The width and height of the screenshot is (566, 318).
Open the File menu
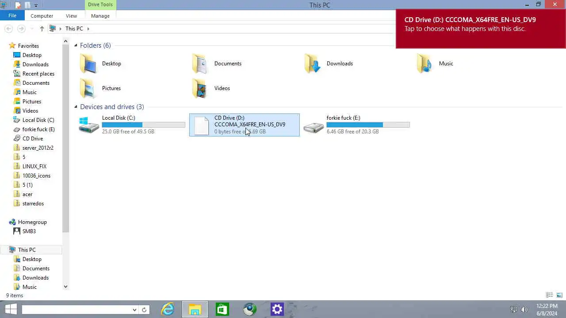[12, 15]
